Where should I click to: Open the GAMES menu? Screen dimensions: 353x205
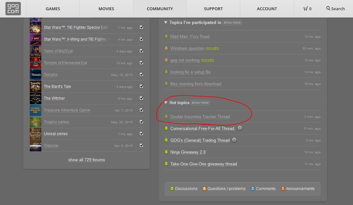pos(53,9)
